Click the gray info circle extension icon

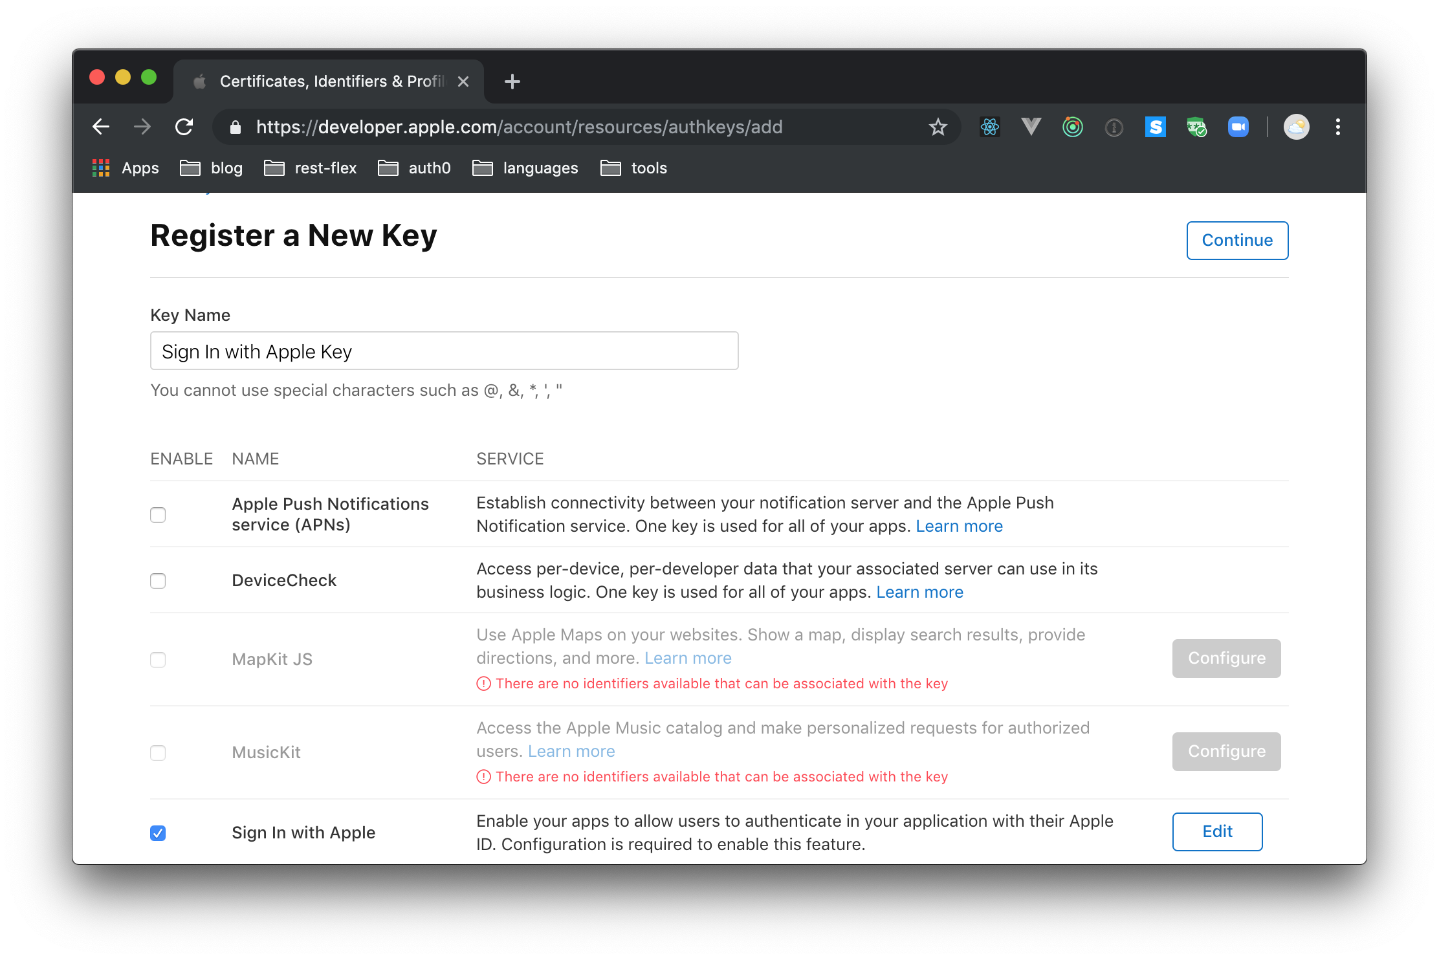(x=1114, y=127)
